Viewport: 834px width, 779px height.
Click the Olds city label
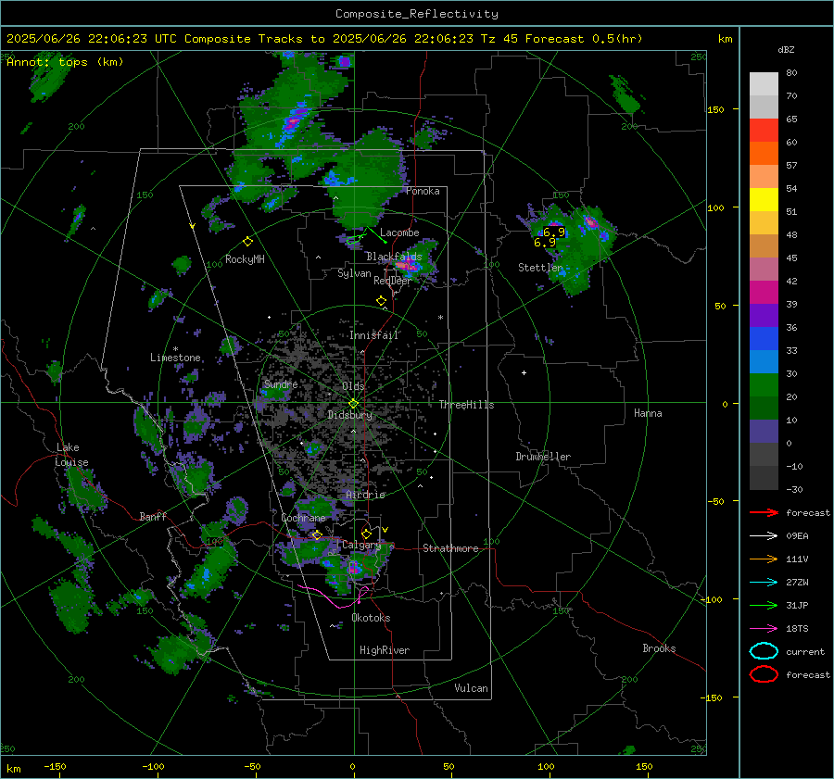tap(353, 386)
